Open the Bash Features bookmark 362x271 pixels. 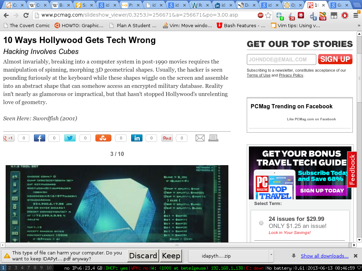tap(241, 25)
